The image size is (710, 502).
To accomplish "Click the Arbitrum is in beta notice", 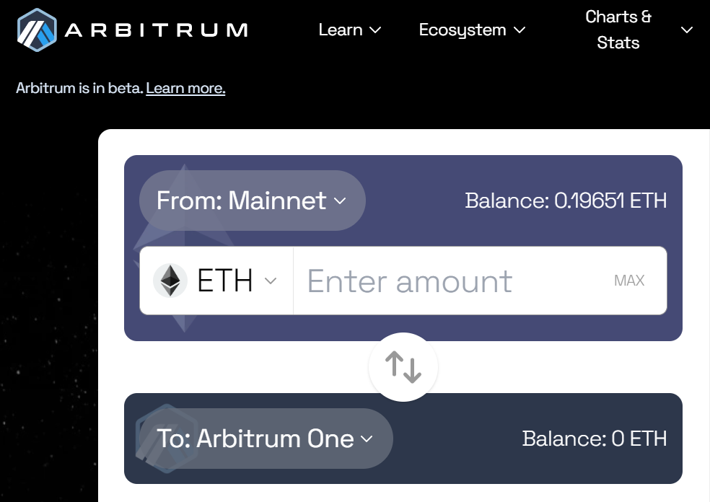I will 79,89.
